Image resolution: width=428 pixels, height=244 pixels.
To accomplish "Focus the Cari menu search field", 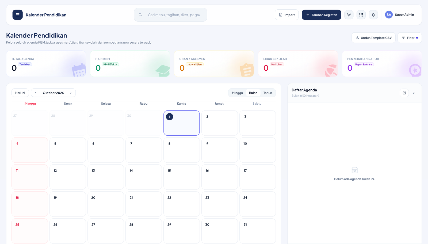I will coord(170,15).
